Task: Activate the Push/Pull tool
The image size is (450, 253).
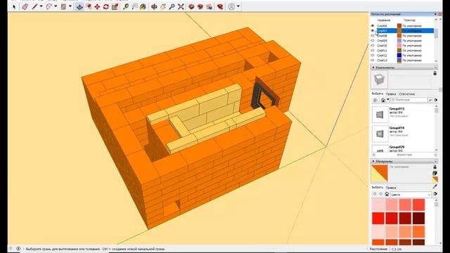Action: pos(79,6)
